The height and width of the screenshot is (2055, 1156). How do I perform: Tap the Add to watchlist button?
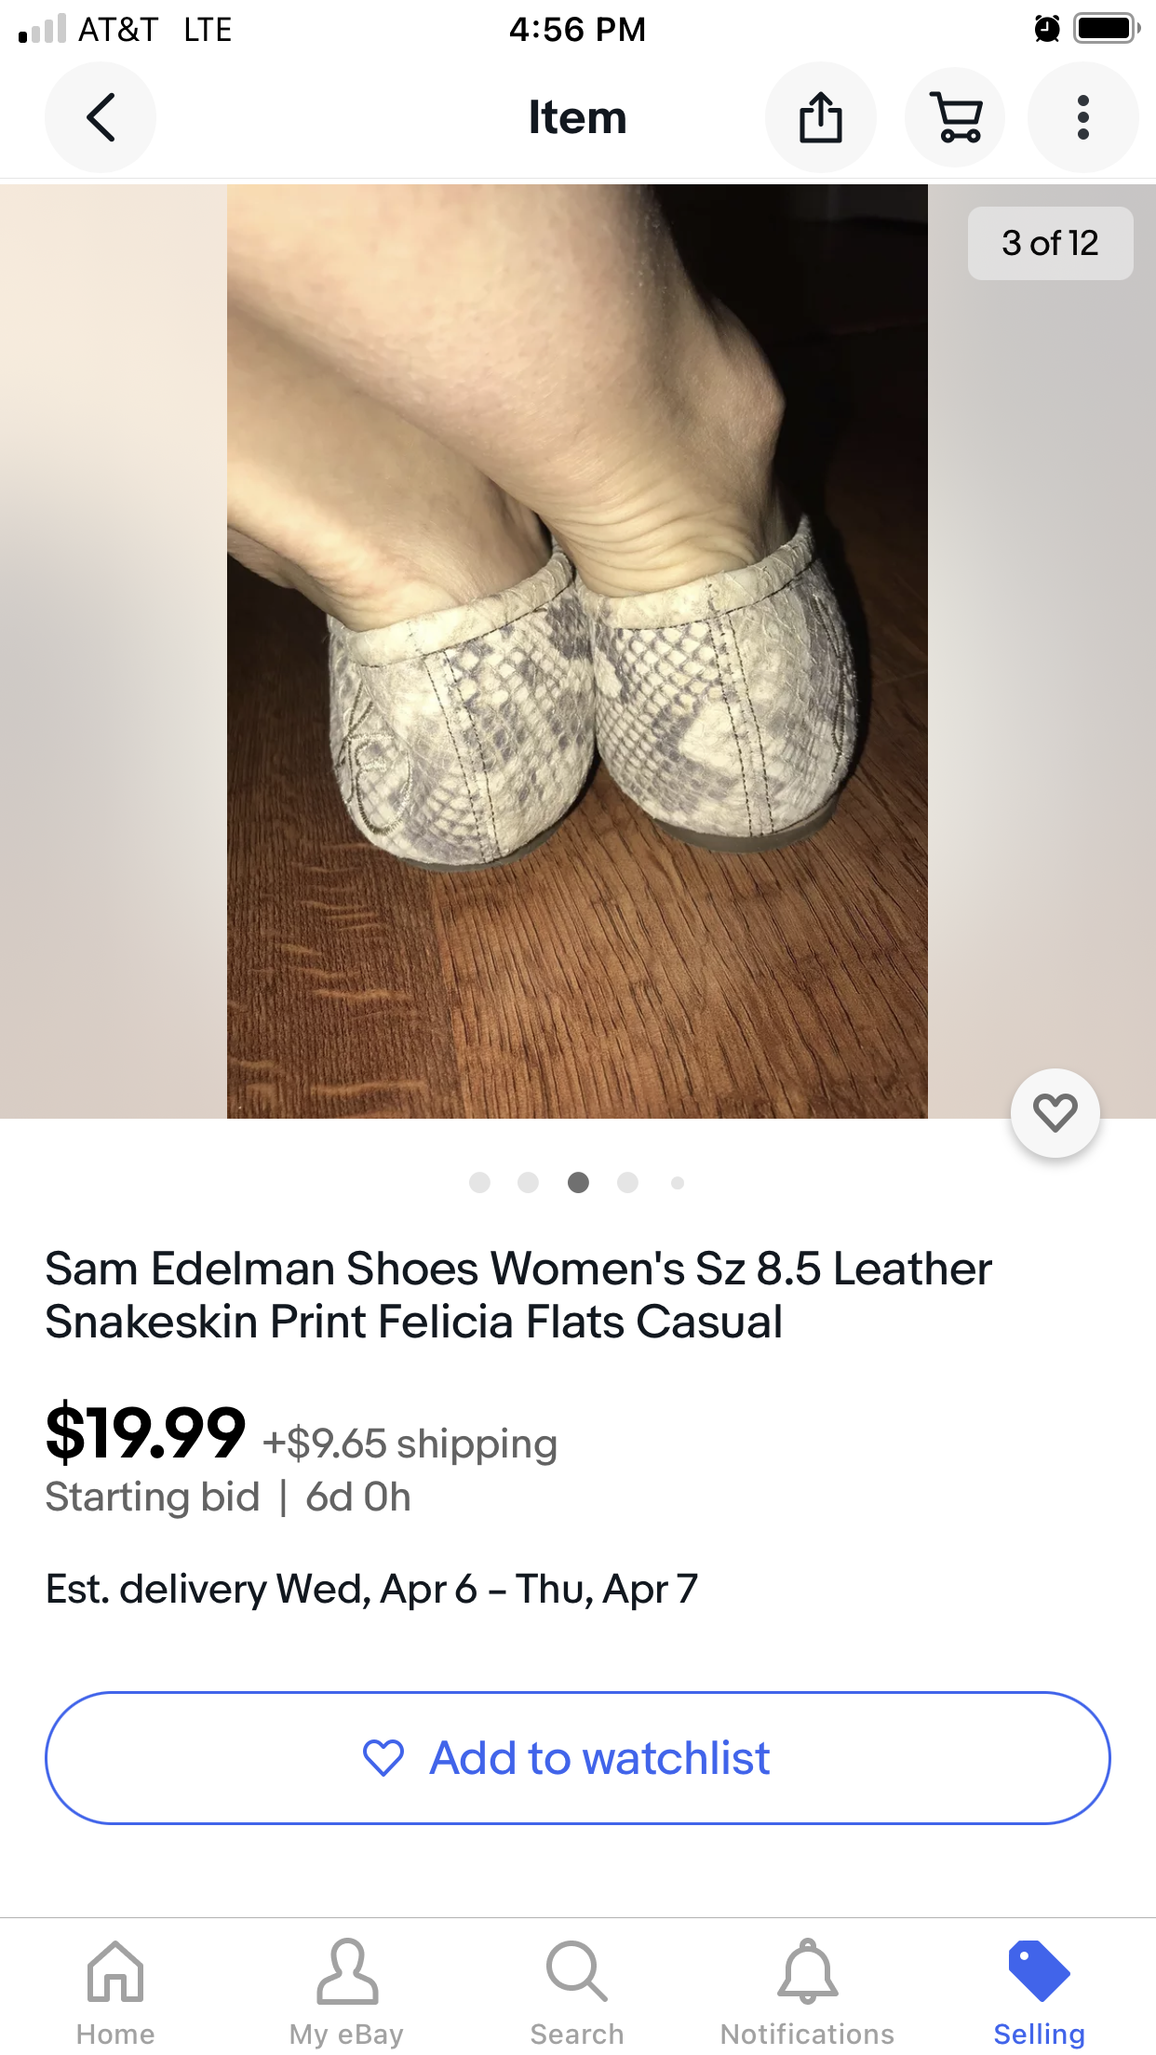[577, 1758]
